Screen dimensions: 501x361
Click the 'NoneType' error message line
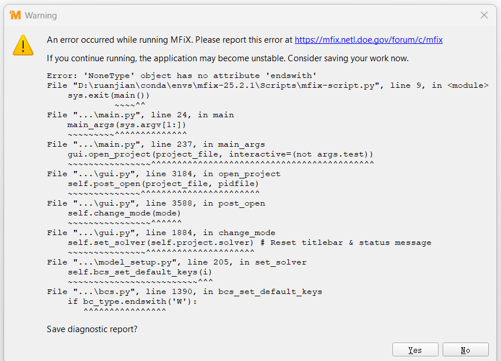[182, 76]
